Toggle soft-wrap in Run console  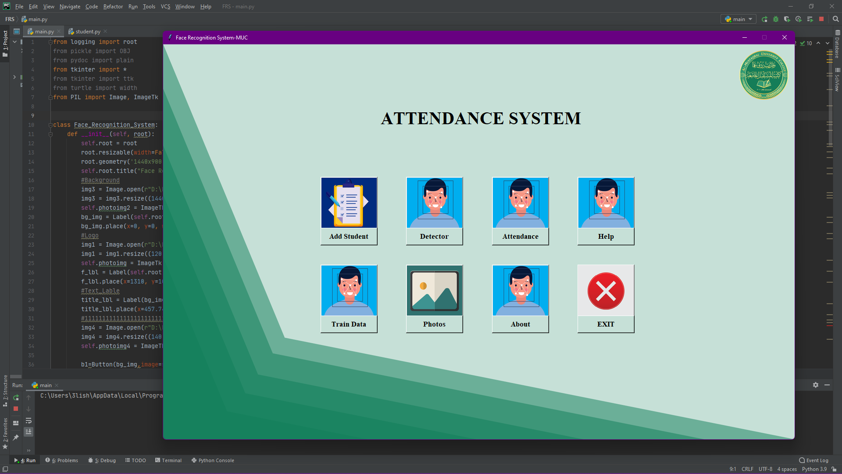click(x=29, y=421)
